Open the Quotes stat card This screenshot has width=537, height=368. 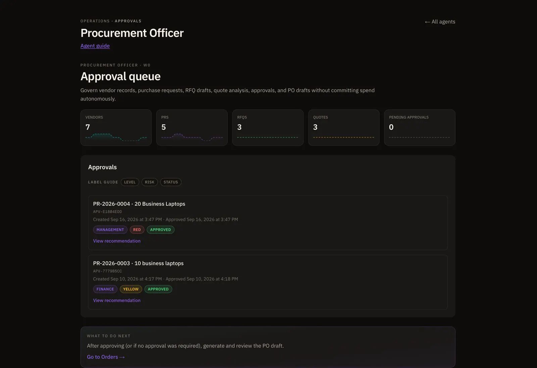(344, 128)
